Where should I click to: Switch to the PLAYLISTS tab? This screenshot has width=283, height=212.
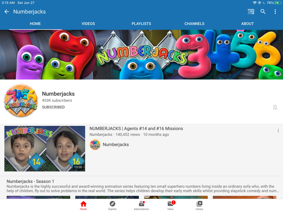point(141,24)
